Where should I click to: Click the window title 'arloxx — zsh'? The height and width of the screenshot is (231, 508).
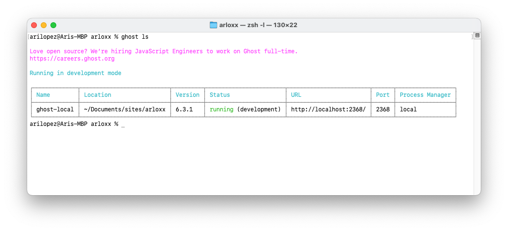click(x=259, y=25)
